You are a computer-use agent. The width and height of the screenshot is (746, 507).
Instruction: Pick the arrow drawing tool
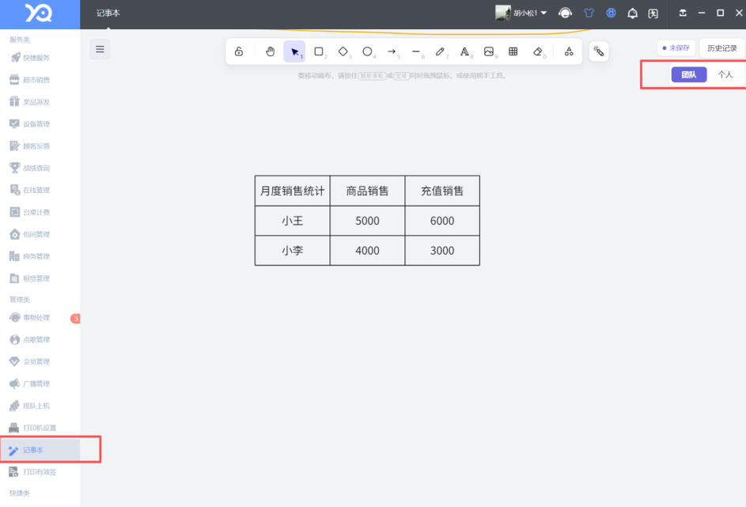(392, 51)
